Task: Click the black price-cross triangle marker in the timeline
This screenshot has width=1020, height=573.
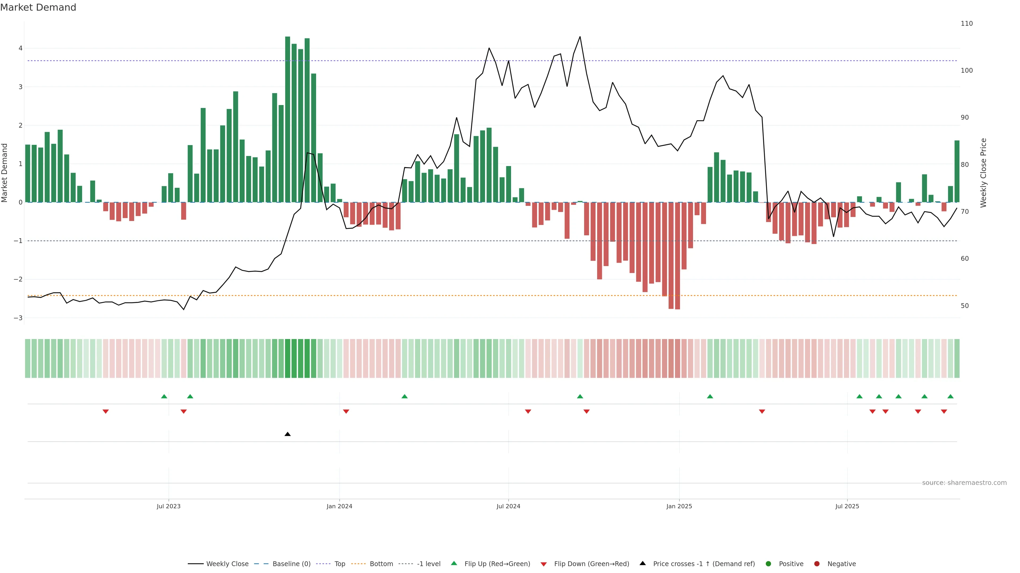Action: pos(287,434)
